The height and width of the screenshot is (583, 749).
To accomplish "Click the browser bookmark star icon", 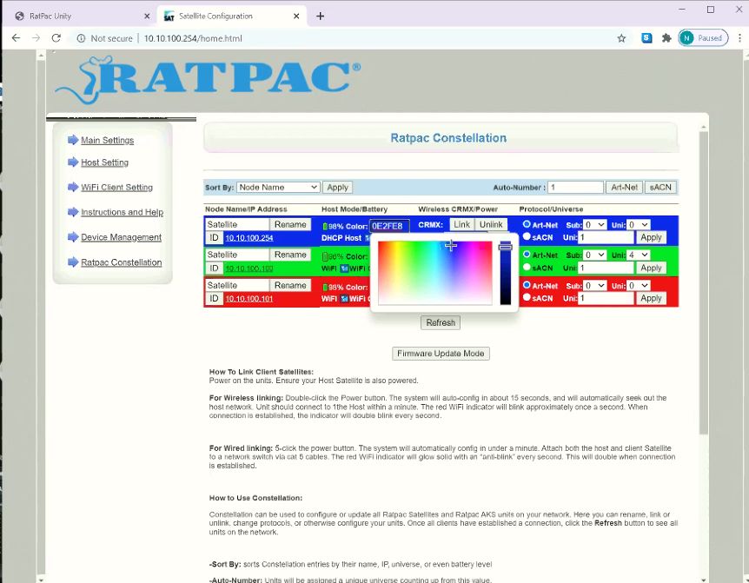I will [621, 38].
